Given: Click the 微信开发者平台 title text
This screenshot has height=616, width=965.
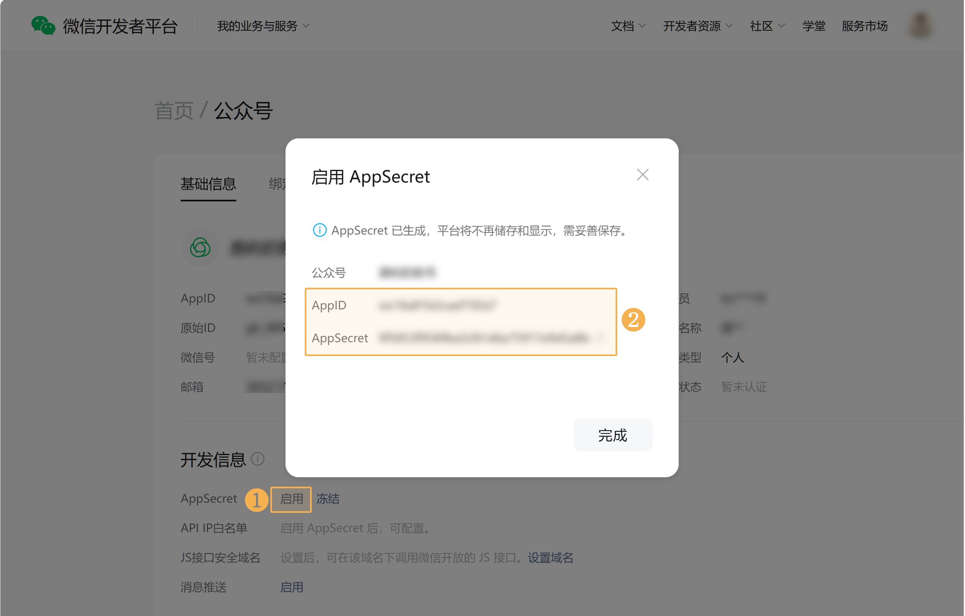Looking at the screenshot, I should 120,26.
